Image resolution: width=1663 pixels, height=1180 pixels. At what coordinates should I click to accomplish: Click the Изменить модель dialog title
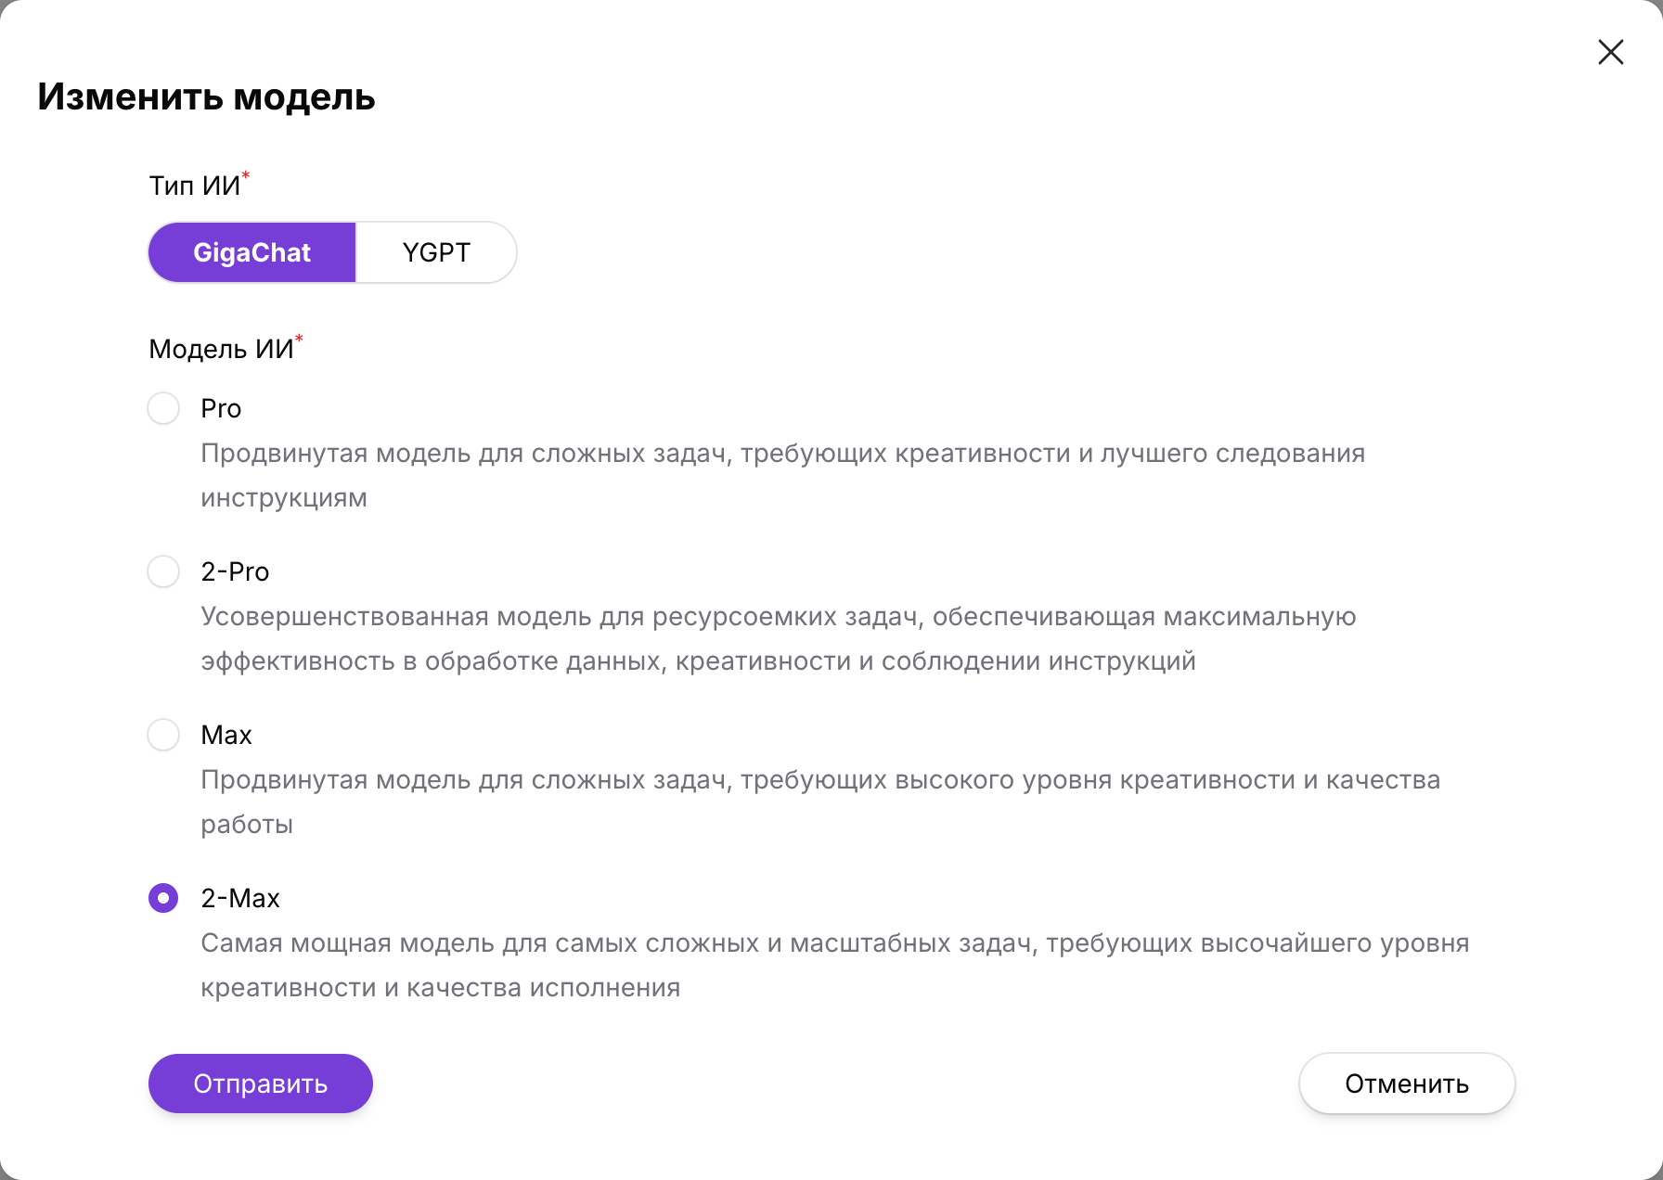click(206, 96)
